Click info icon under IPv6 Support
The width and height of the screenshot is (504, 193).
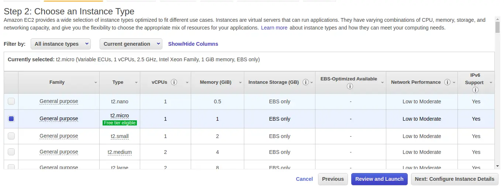click(475, 90)
